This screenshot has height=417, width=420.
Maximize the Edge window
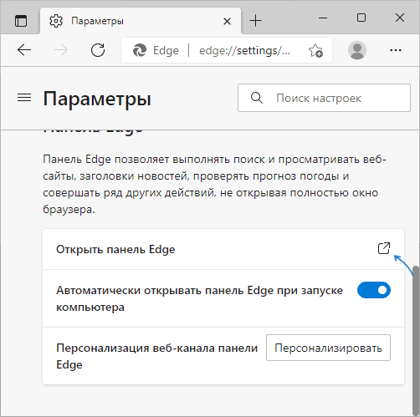(x=361, y=18)
